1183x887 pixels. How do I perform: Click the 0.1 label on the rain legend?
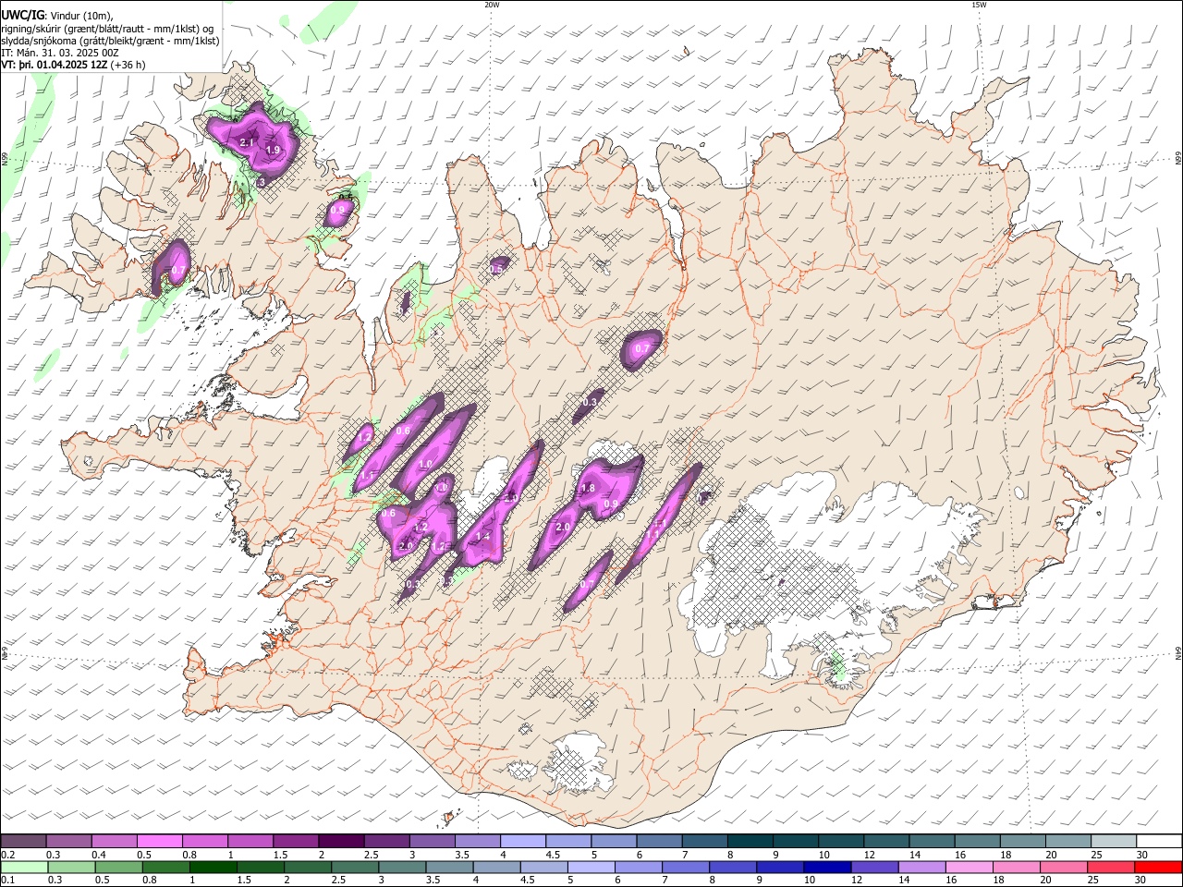pos(7,881)
